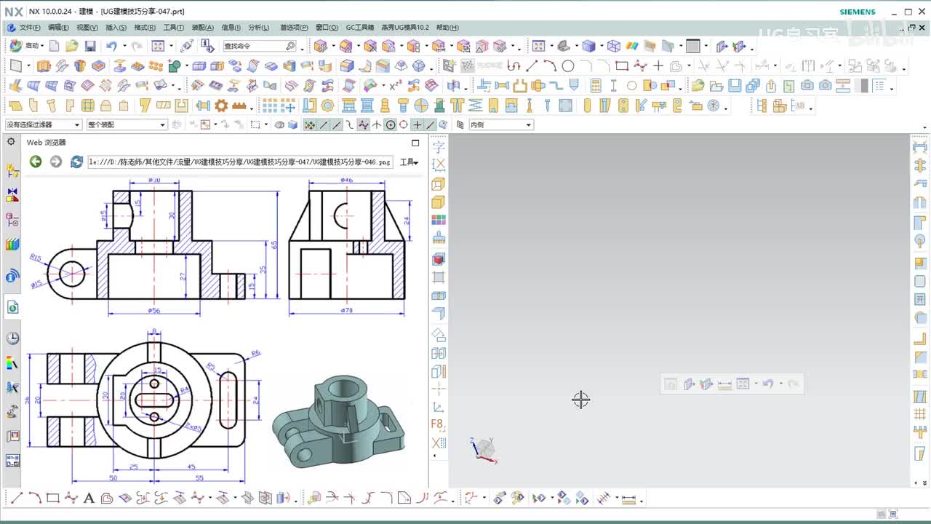Open the 文件(F) menu
Viewport: 931px width, 524px height.
(30, 28)
